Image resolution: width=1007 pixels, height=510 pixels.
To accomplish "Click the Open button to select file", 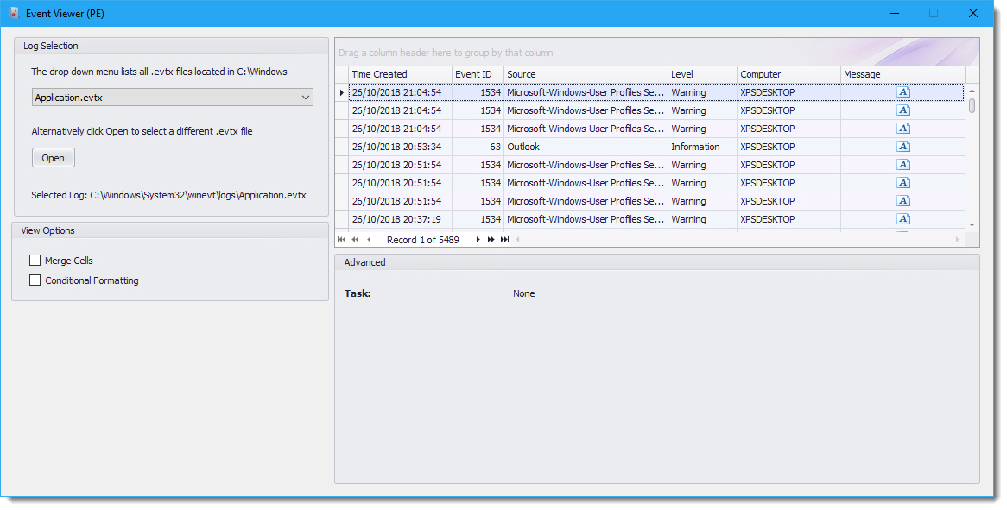I will 54,158.
